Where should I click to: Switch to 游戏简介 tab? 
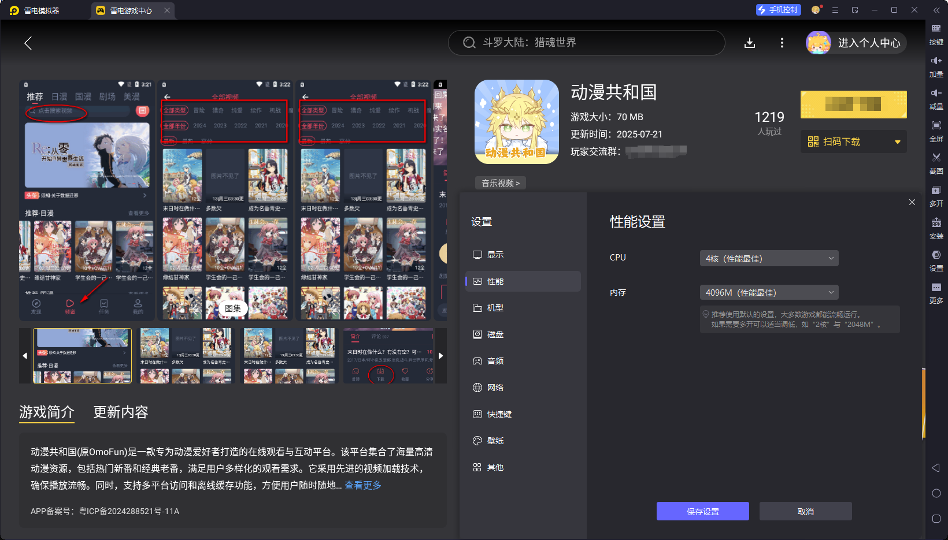[x=47, y=412]
